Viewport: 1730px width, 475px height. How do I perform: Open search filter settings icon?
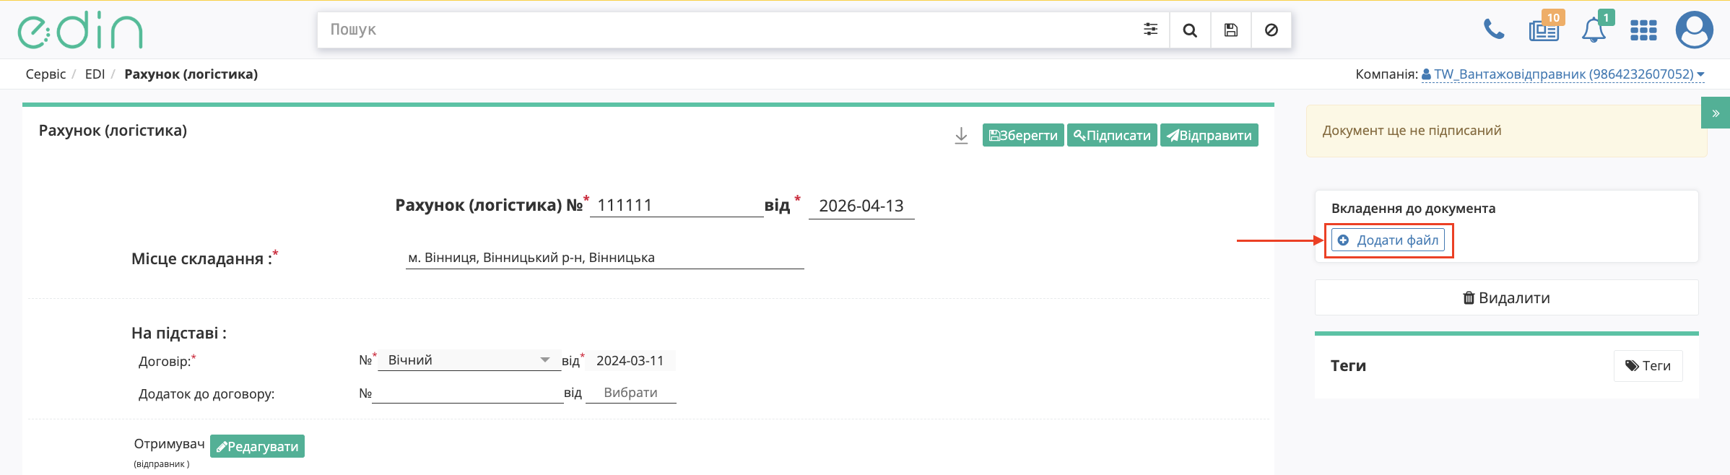click(1150, 30)
